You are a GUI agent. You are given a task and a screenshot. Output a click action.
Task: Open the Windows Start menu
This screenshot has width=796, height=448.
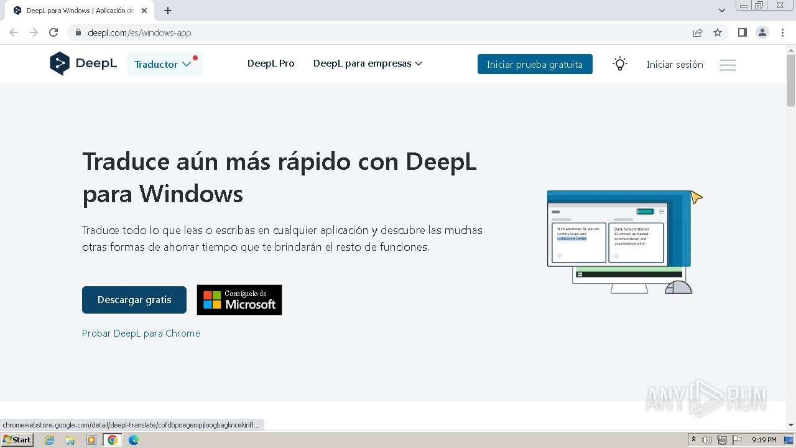[x=17, y=440]
